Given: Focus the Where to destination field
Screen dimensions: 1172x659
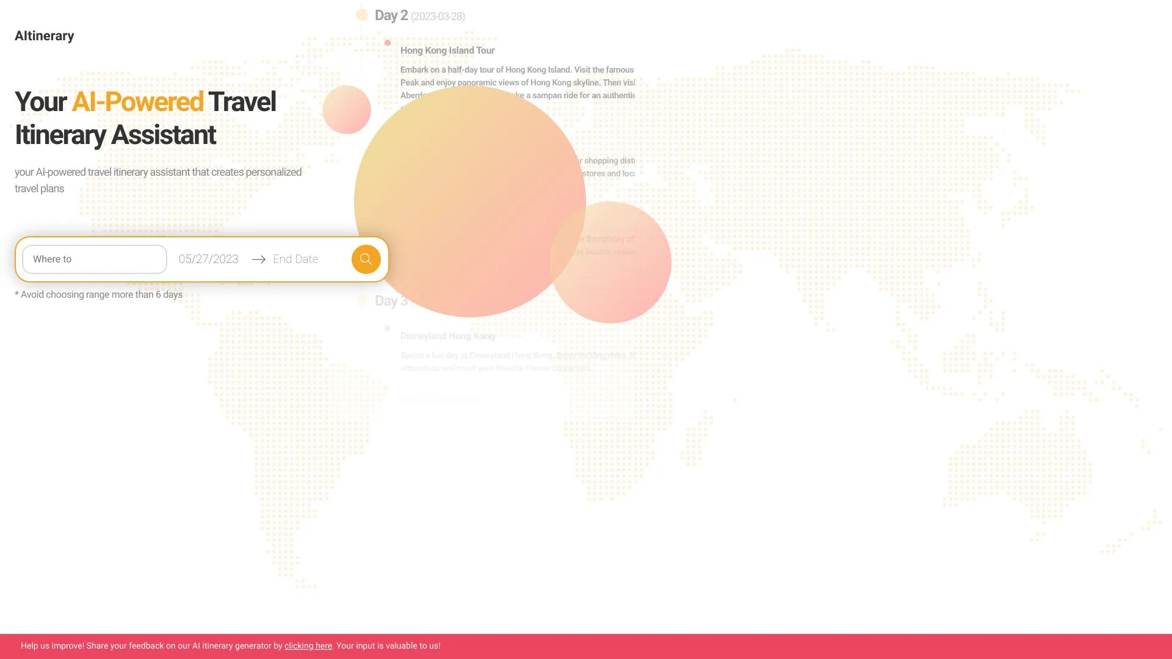Looking at the screenshot, I should tap(95, 259).
